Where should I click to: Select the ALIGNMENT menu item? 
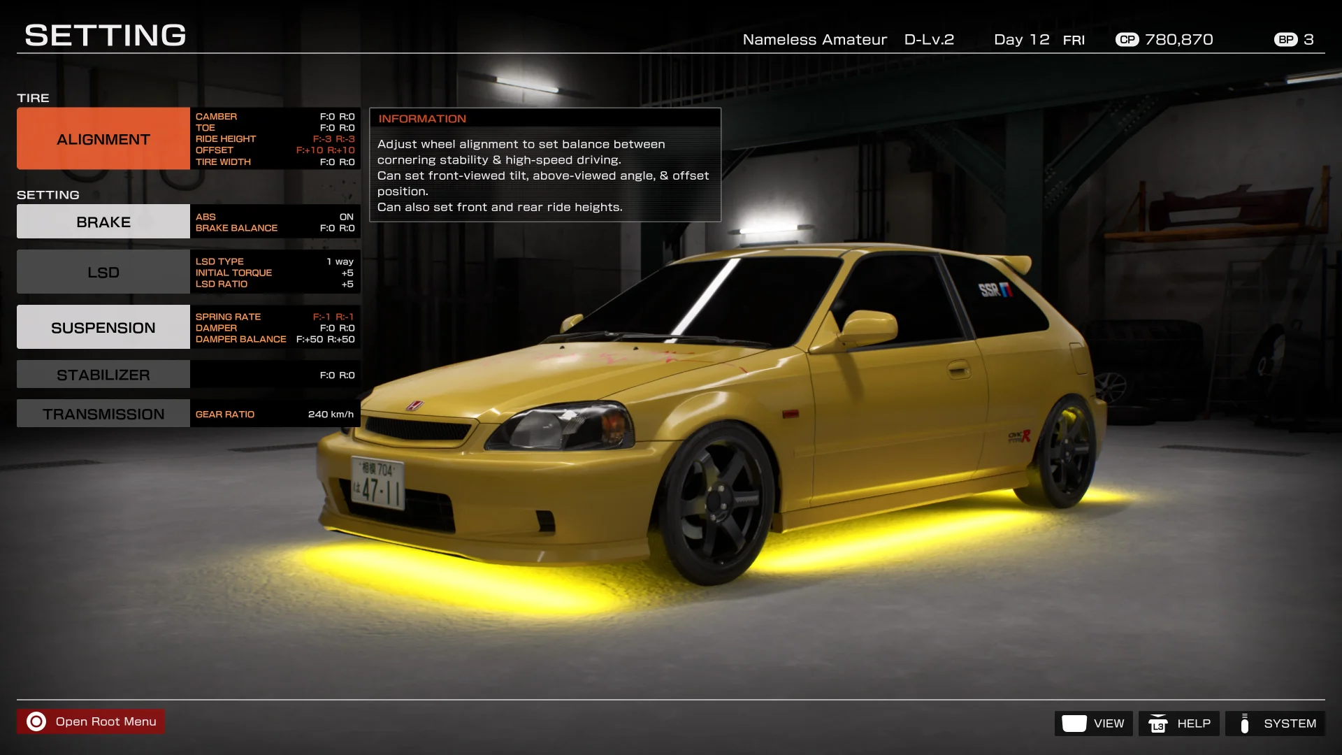(103, 139)
